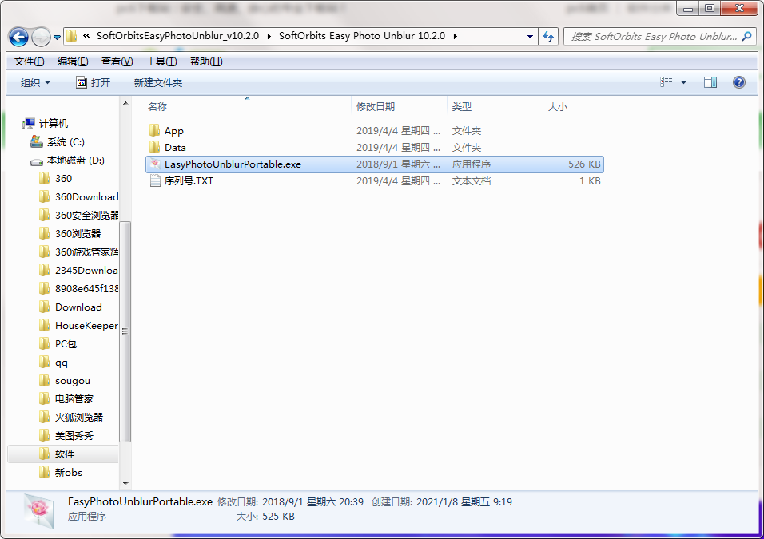Click the HouseKeeper folder icon in the tree

click(x=44, y=325)
